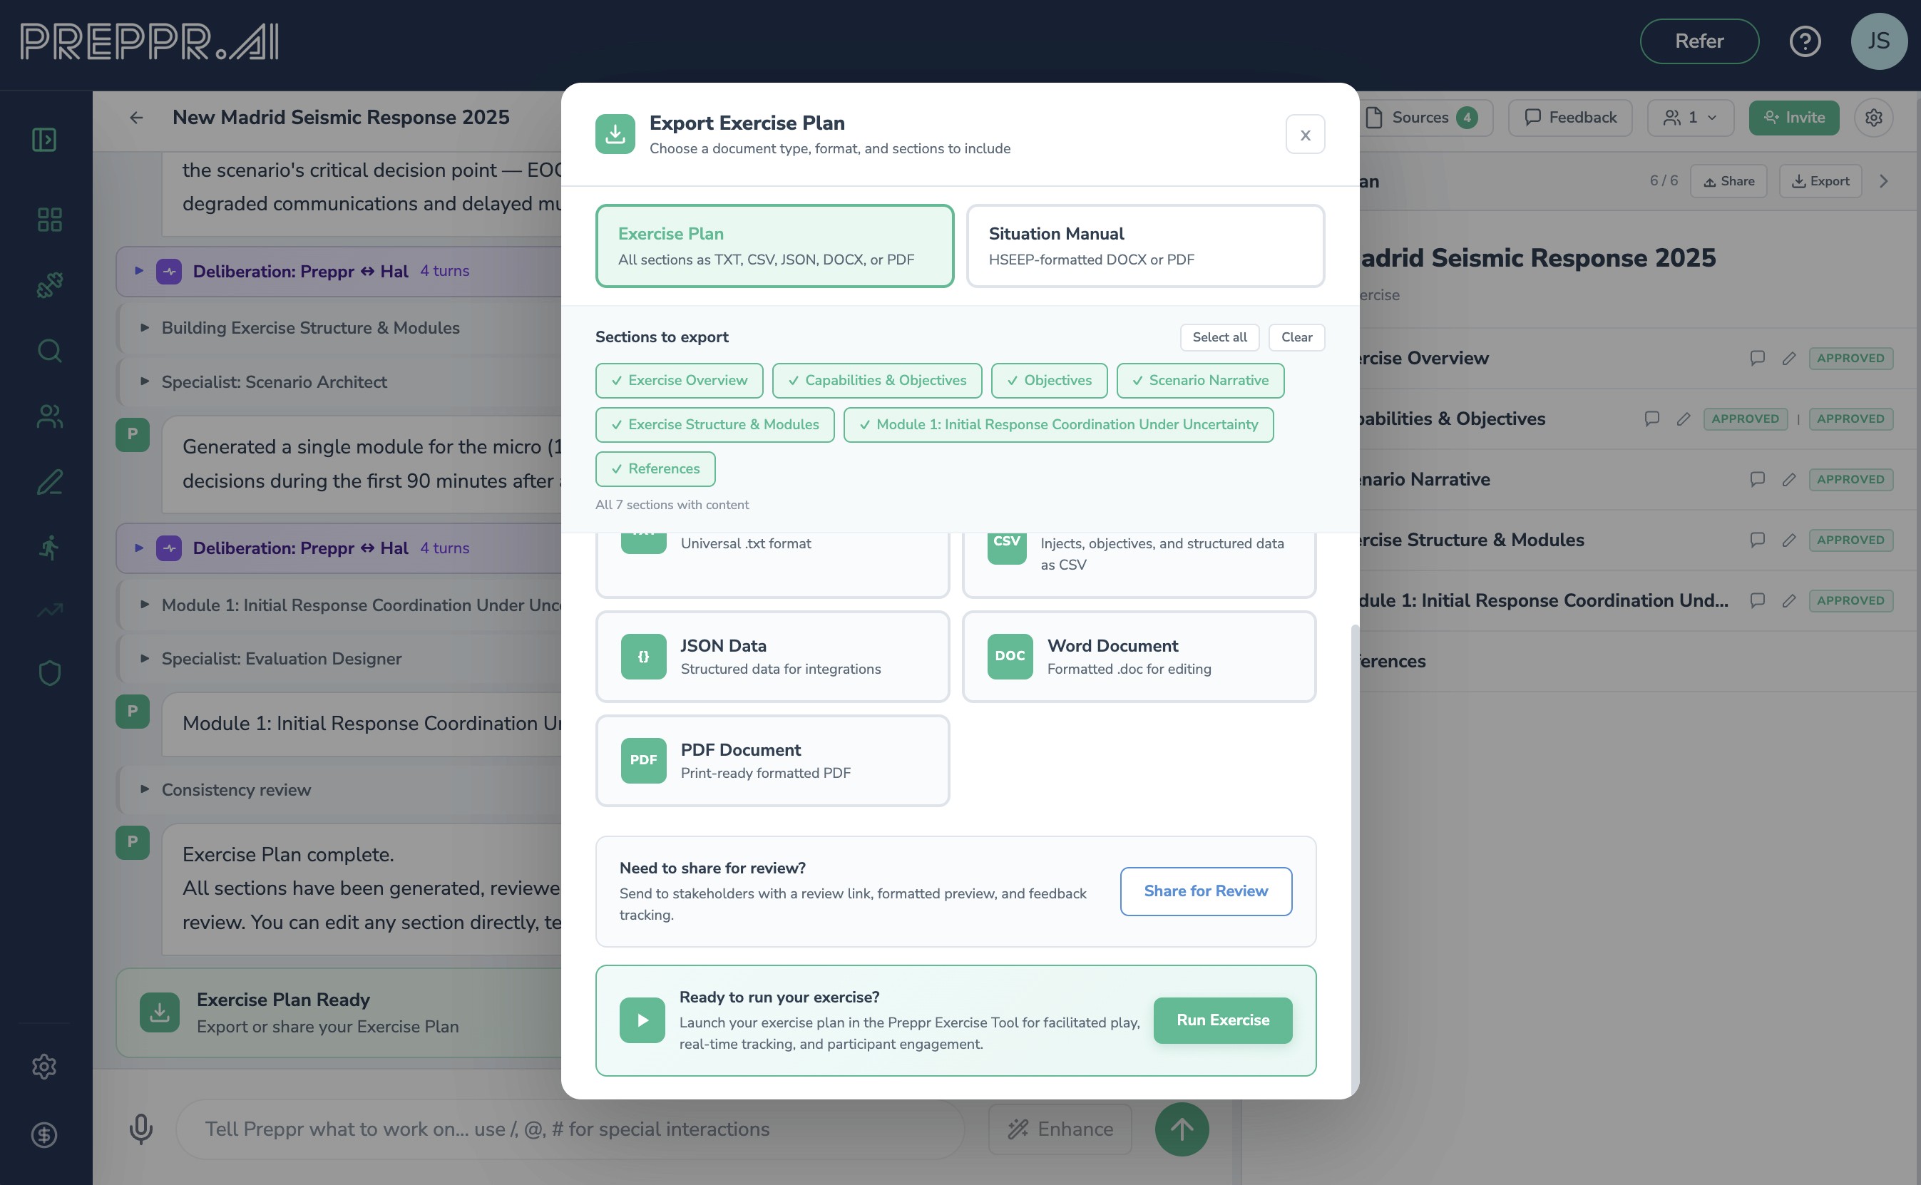This screenshot has height=1185, width=1921.
Task: Click the sidebar collapse panel icon
Action: tap(45, 140)
